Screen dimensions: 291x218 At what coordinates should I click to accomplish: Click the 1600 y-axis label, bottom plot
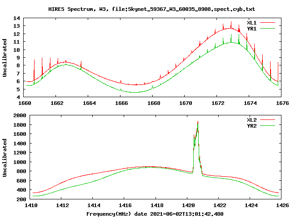(x=20, y=134)
